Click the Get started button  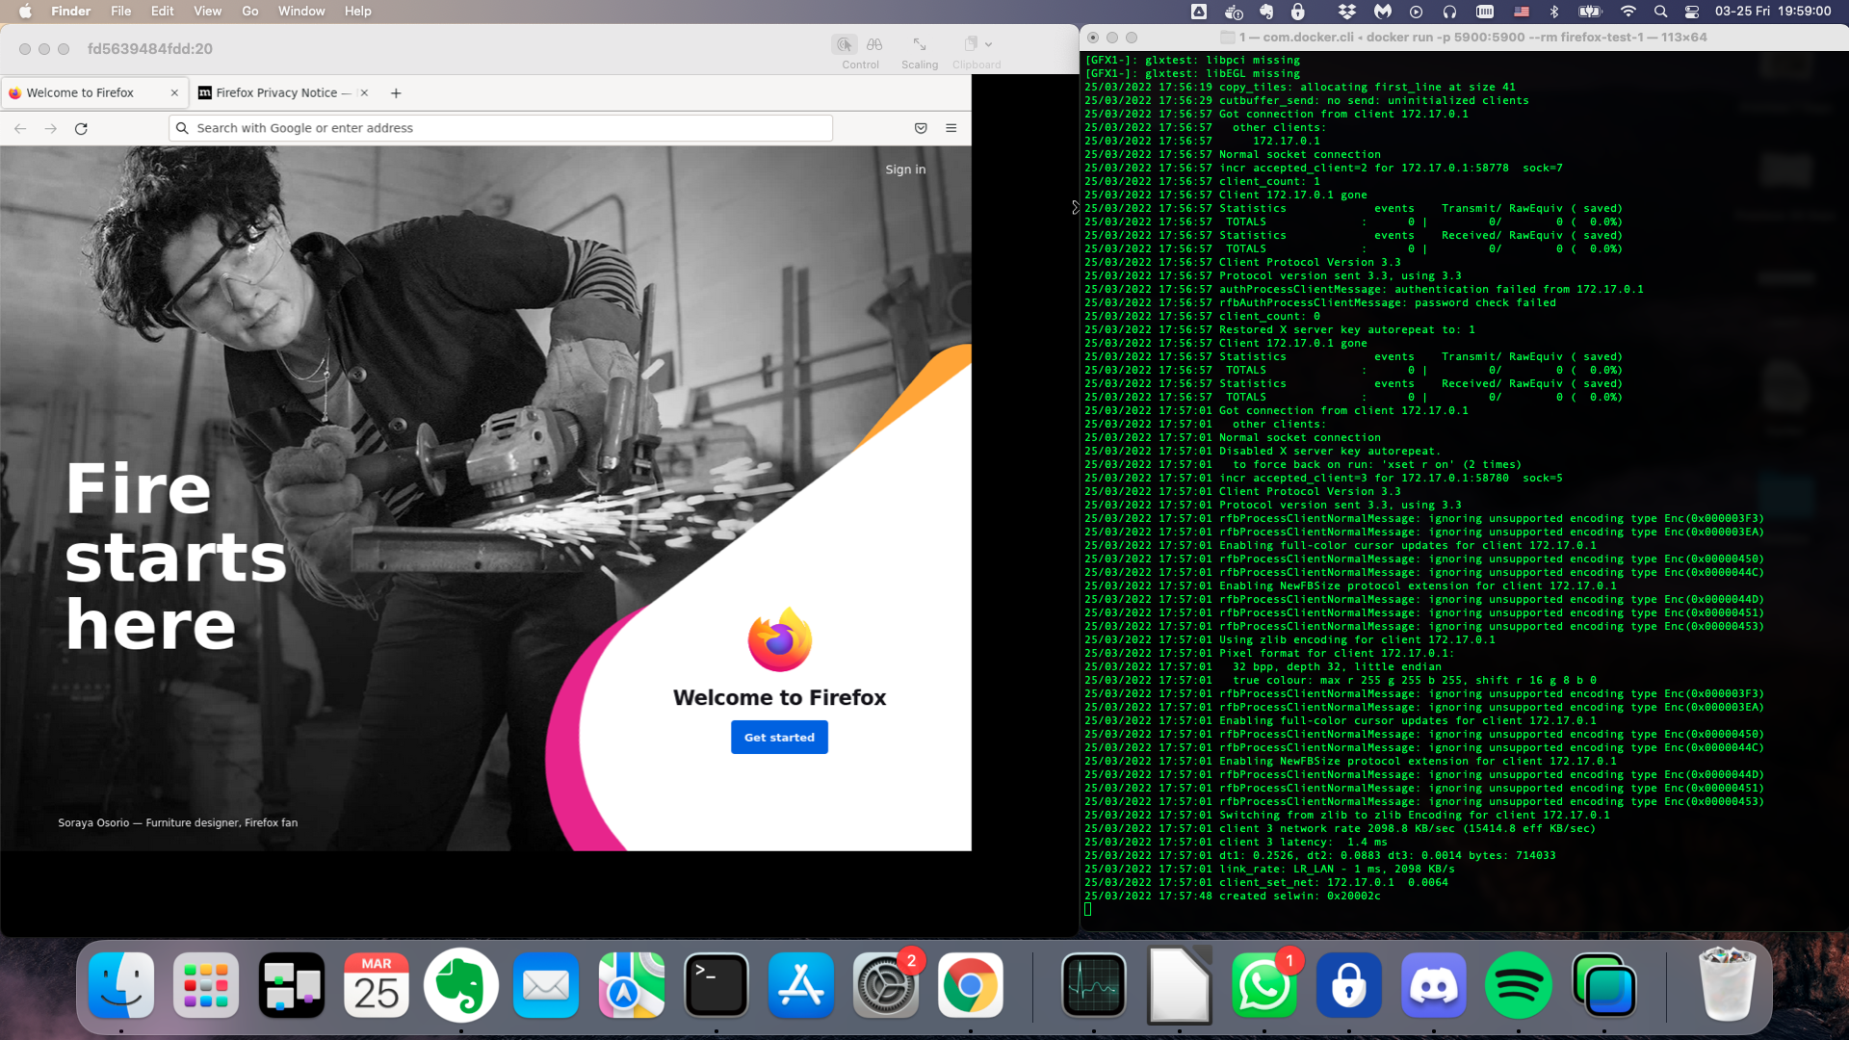pos(779,738)
